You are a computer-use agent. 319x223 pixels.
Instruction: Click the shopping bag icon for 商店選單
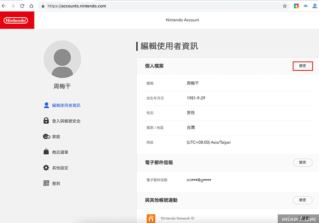(46, 152)
